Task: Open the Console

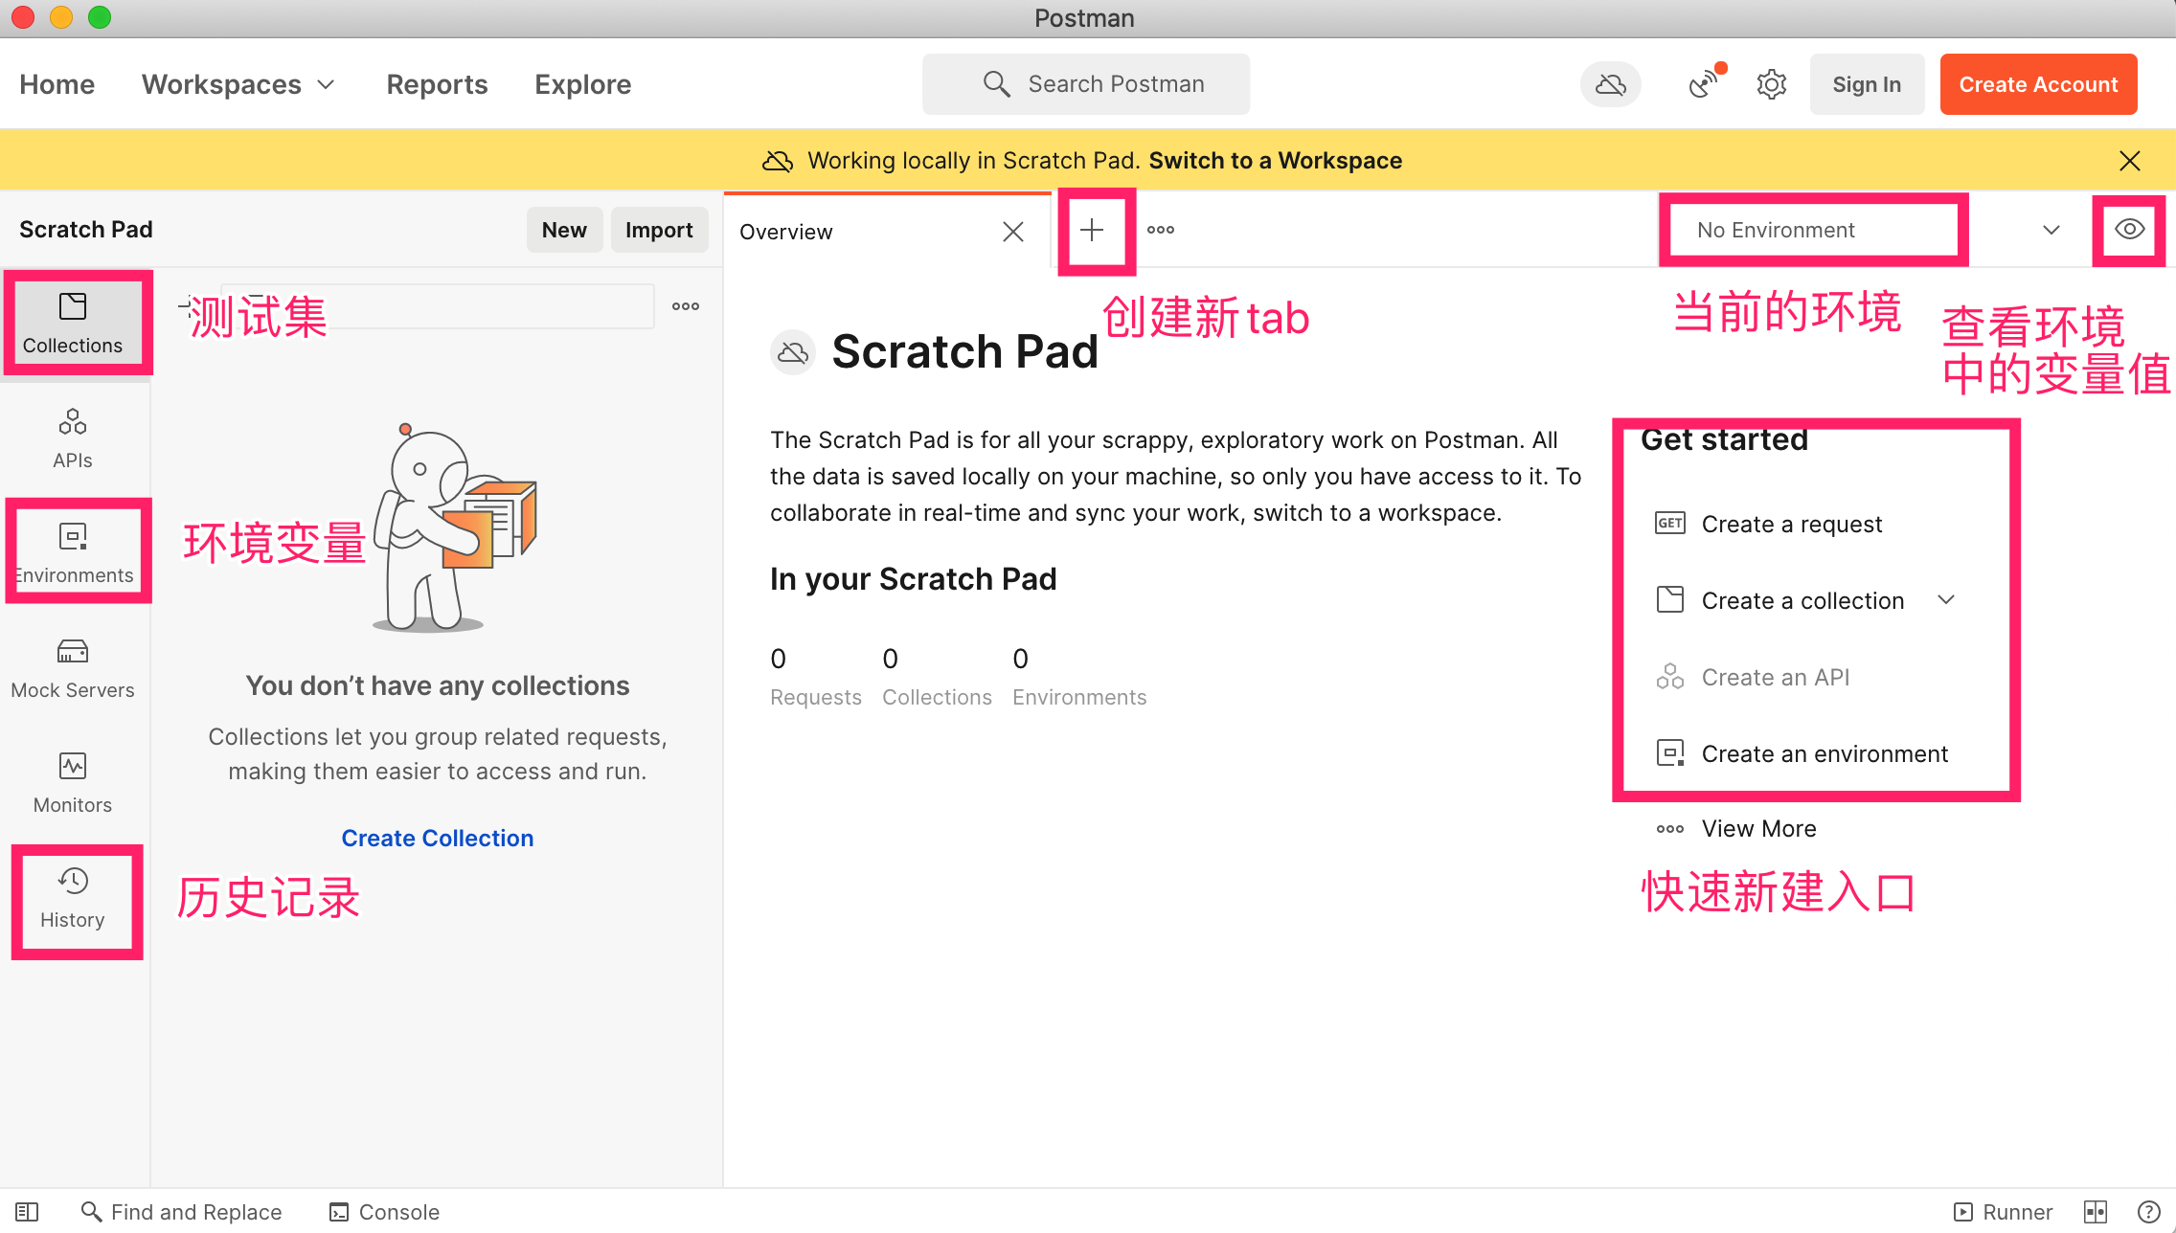Action: (x=384, y=1212)
